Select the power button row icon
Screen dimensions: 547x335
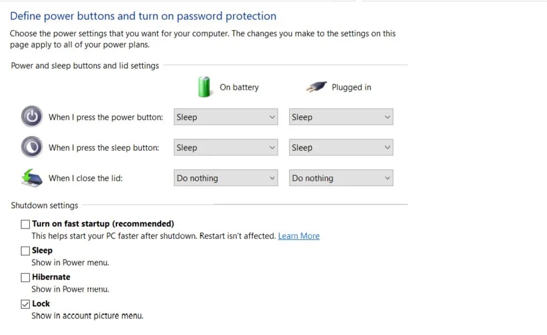[x=32, y=116]
